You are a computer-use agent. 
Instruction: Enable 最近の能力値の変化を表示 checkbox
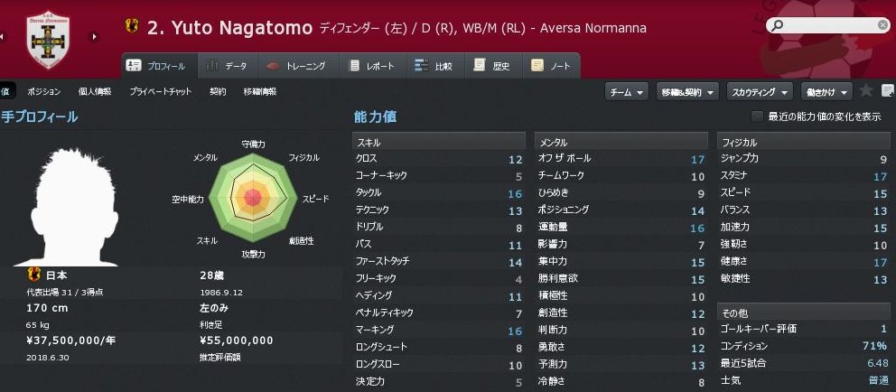click(x=757, y=117)
